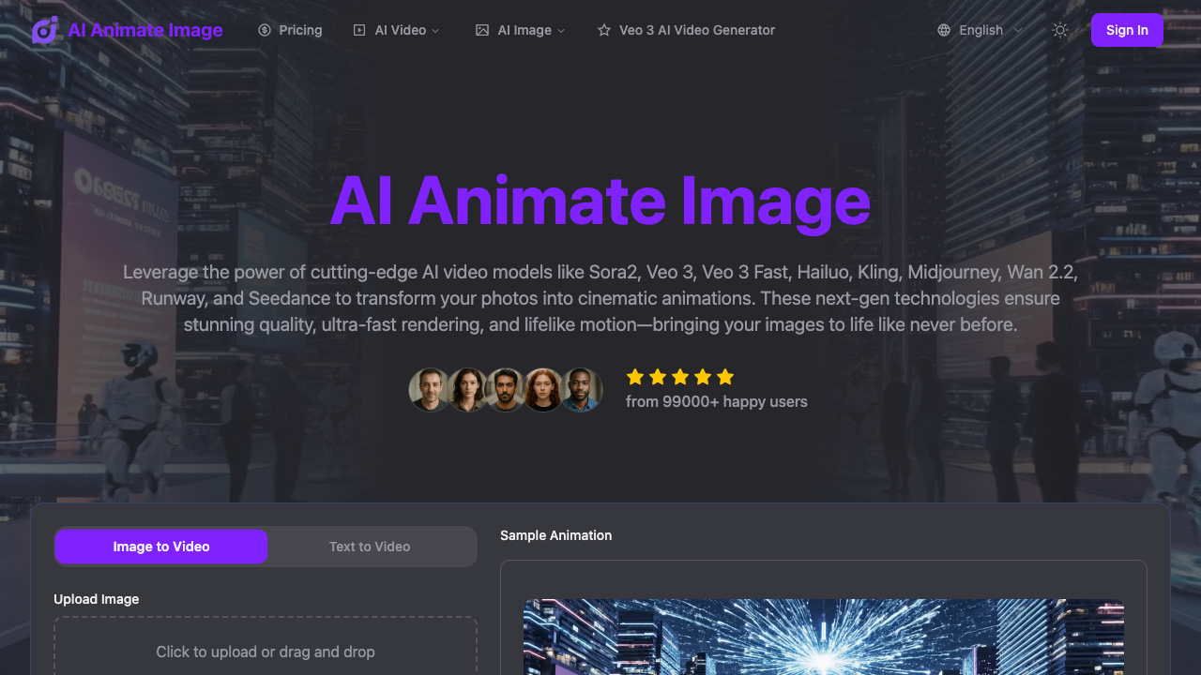The width and height of the screenshot is (1201, 675).
Task: Click the upload image drop zone
Action: (266, 651)
